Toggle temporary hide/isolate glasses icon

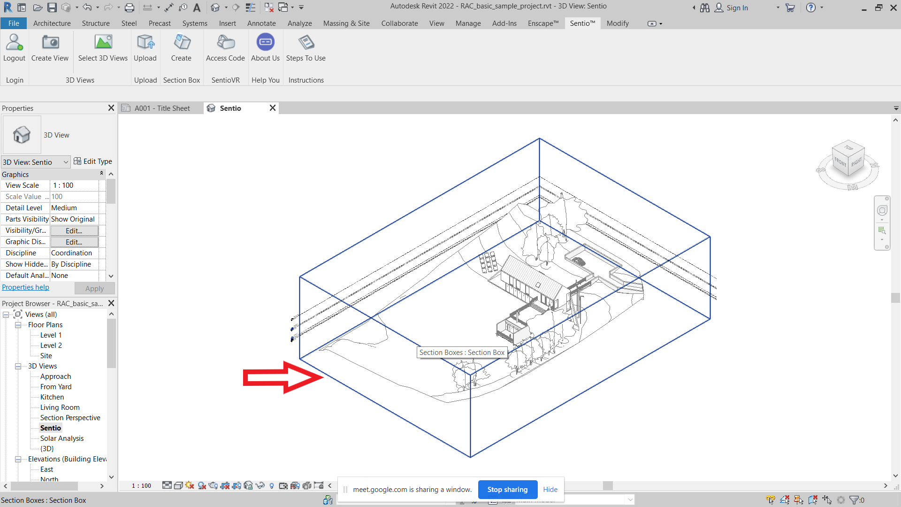[x=260, y=485]
